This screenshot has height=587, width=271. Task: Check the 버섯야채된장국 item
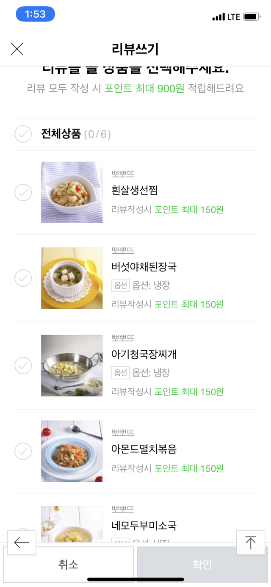tap(23, 278)
